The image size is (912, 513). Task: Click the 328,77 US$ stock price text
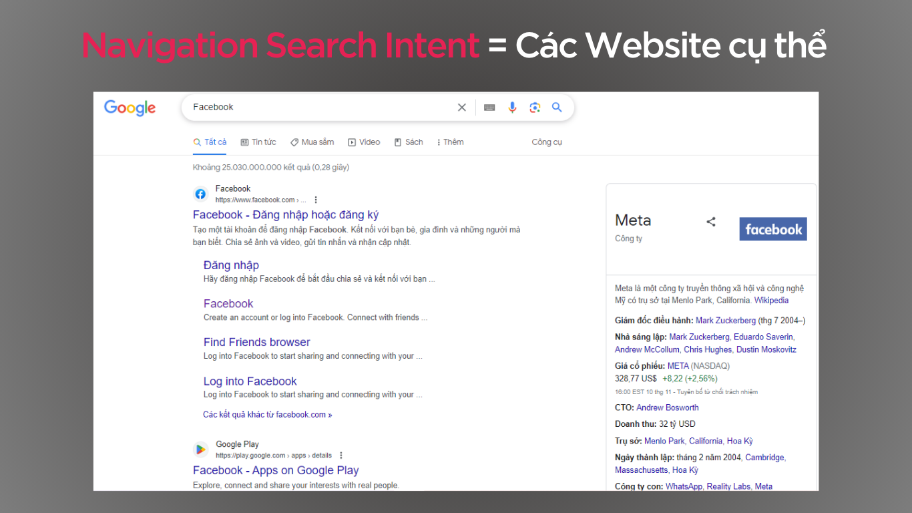coord(636,378)
